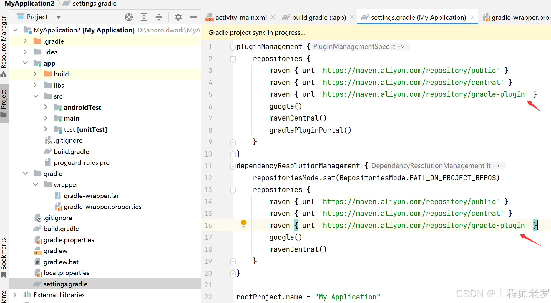Fold repositories block at line 13
The height and width of the screenshot is (303, 551).
click(x=233, y=190)
